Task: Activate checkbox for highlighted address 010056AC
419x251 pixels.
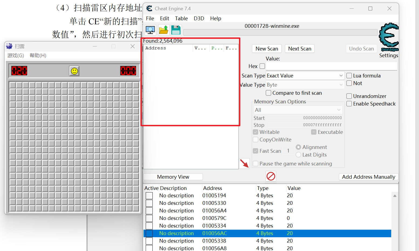Action: pos(149,233)
